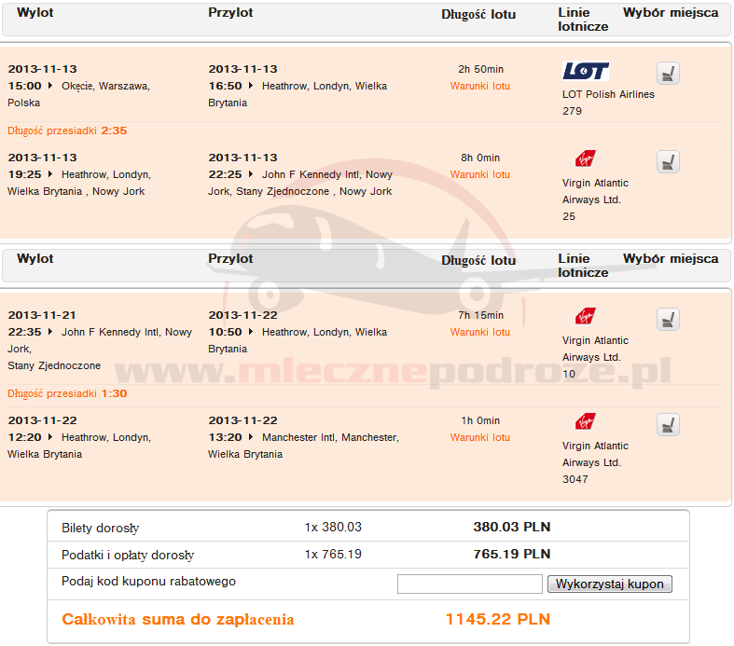Click the total price 1145.22 PLN
The image size is (734, 646).
pyautogui.click(x=497, y=619)
